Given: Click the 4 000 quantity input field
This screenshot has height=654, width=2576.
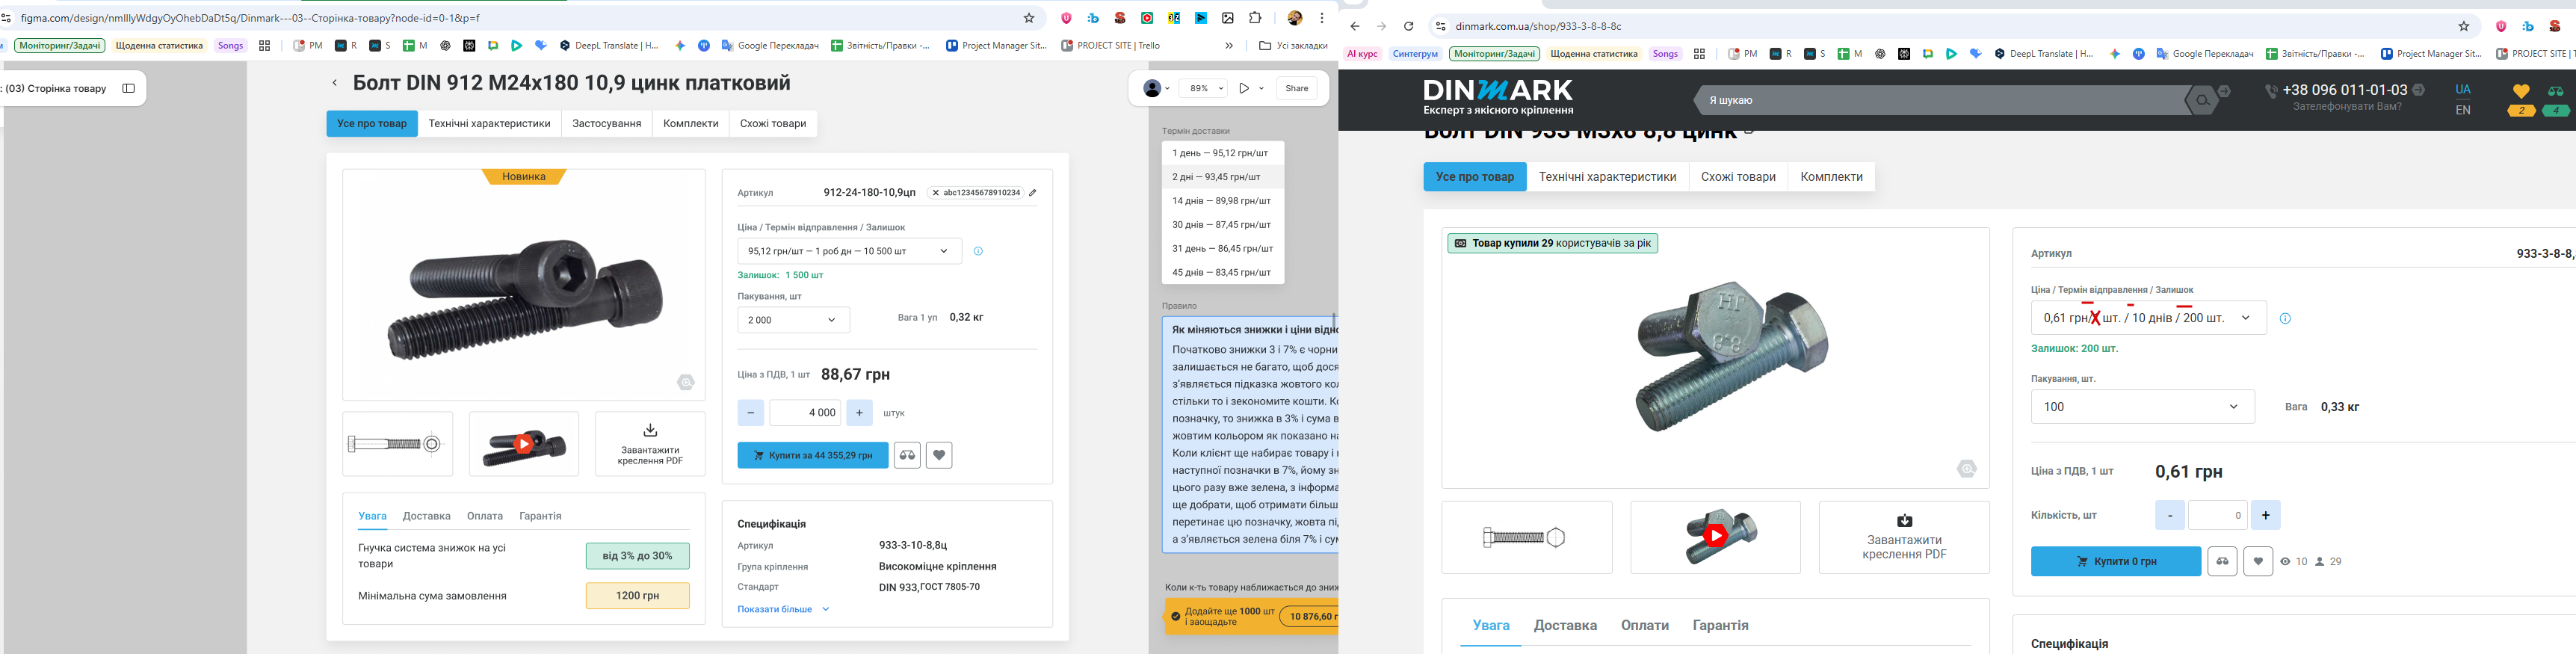Looking at the screenshot, I should pyautogui.click(x=805, y=413).
